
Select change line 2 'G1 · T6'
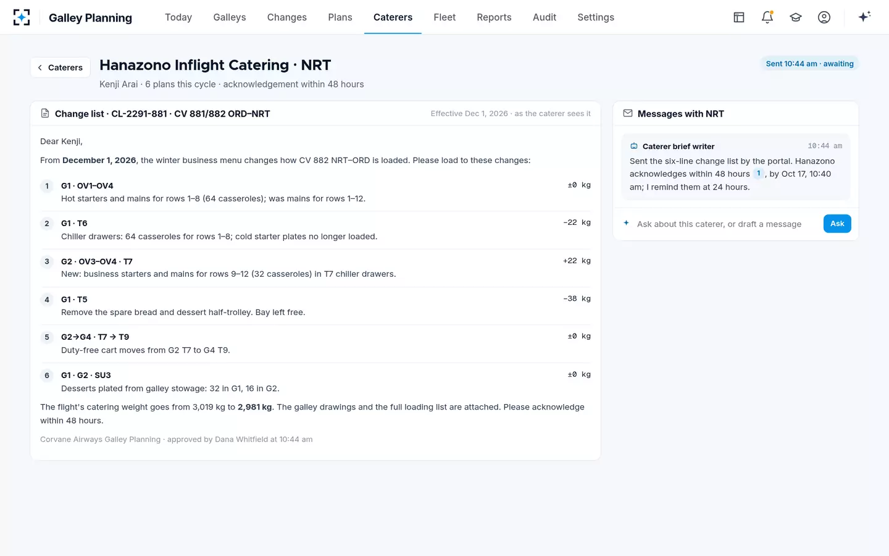coord(315,230)
